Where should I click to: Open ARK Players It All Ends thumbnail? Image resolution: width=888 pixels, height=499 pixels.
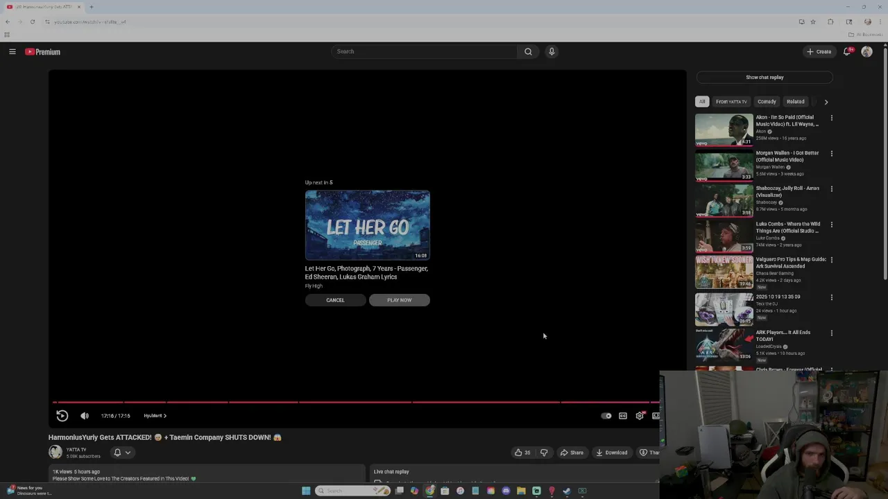[x=724, y=344]
